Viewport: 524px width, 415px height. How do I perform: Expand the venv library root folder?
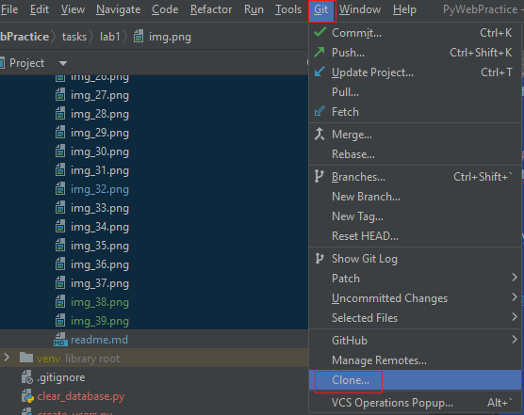(7, 358)
